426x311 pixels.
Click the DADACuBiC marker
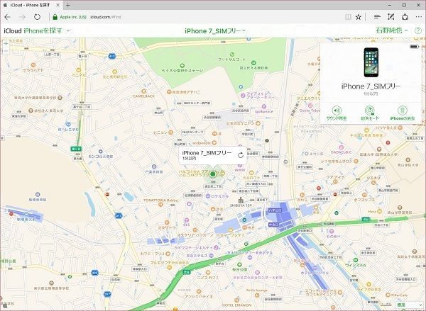(341, 147)
